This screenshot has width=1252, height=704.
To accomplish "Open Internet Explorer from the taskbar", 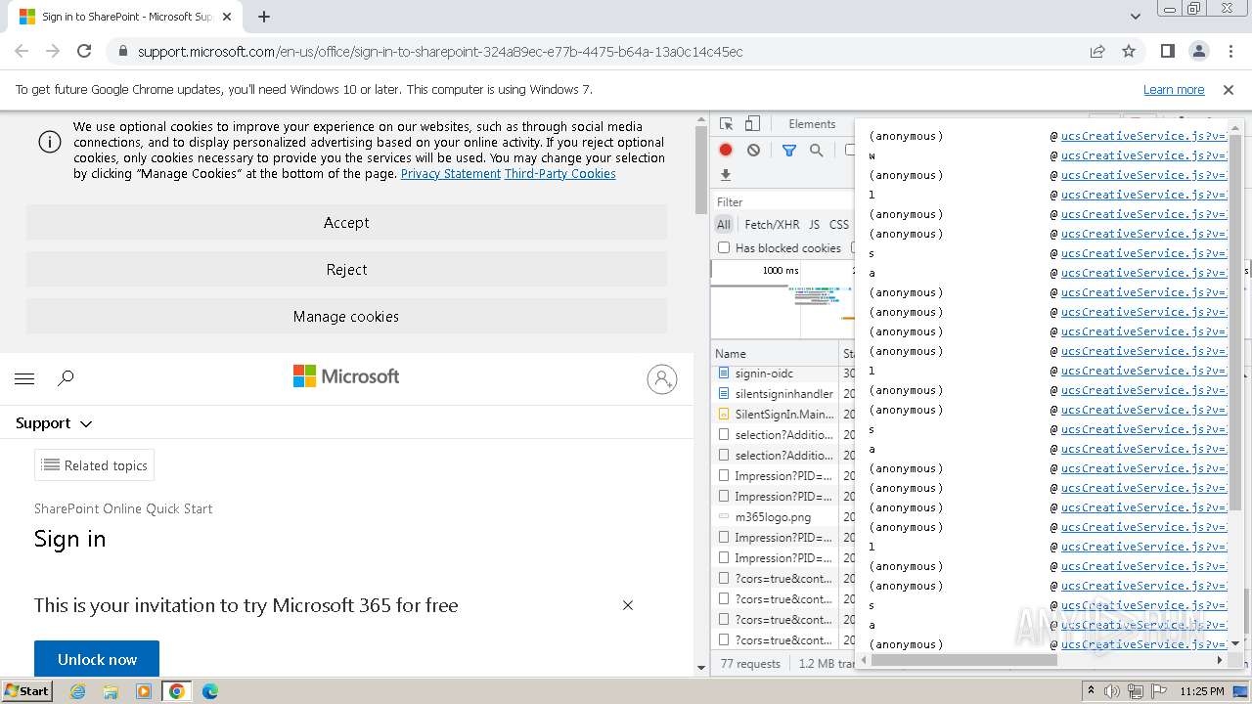I will coord(78,691).
